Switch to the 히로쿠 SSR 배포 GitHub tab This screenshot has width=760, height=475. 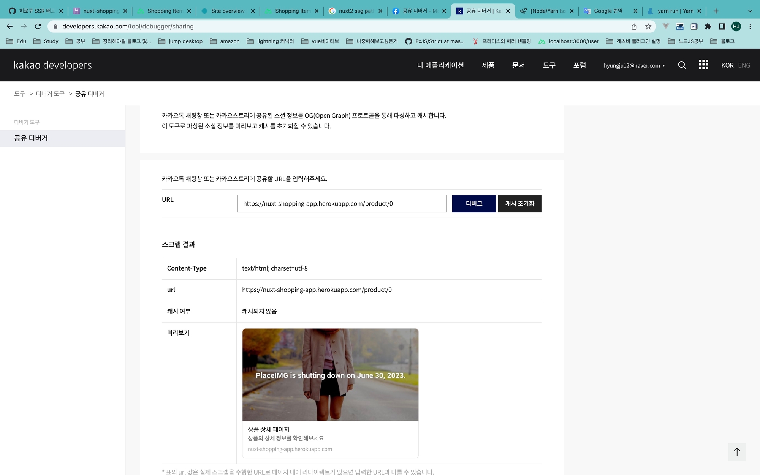pos(36,11)
